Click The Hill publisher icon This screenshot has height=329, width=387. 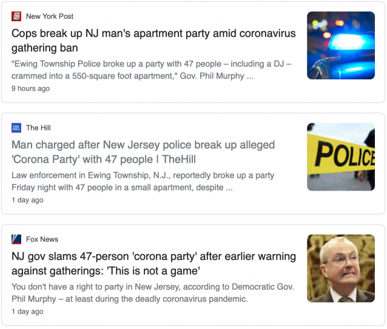16,128
